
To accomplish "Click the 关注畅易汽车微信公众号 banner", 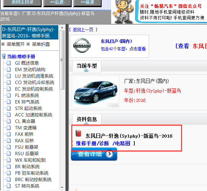I will point(171,12).
